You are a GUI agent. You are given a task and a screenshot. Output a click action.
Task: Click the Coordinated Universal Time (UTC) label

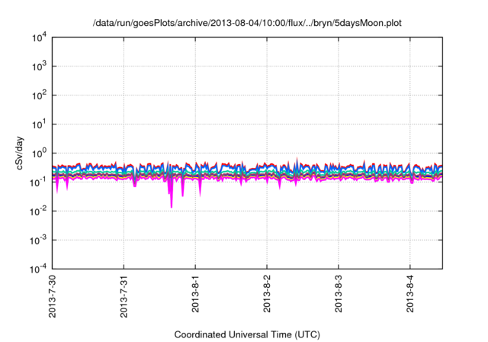[247, 334]
